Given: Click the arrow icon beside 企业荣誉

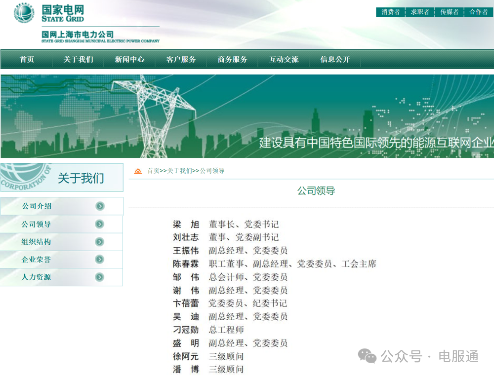Looking at the screenshot, I should [x=100, y=259].
